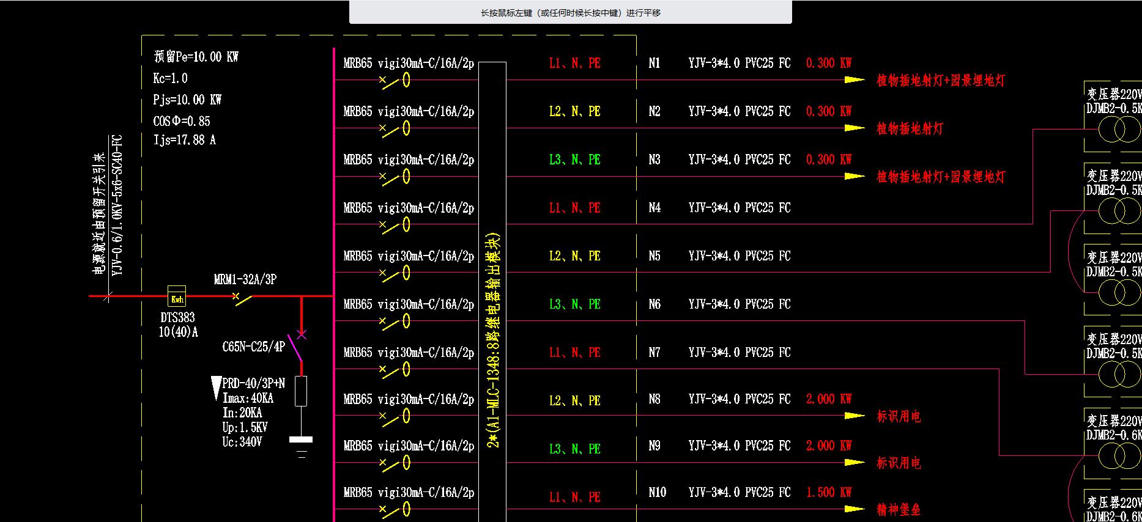Click the breaker symbol on the N3 circuit line
The image size is (1142, 522).
(395, 177)
